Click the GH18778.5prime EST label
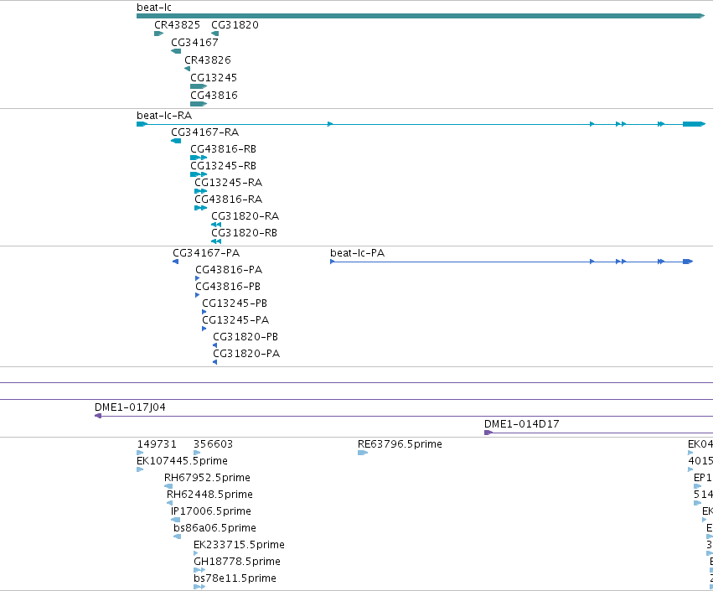Screen dimensions: 713x591 (x=237, y=562)
